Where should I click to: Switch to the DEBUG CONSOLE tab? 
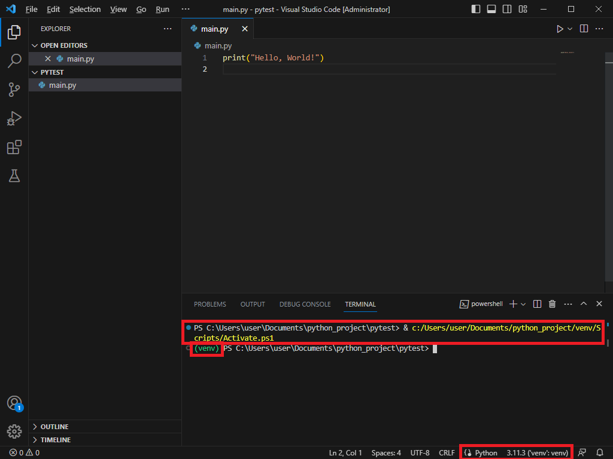[305, 304]
